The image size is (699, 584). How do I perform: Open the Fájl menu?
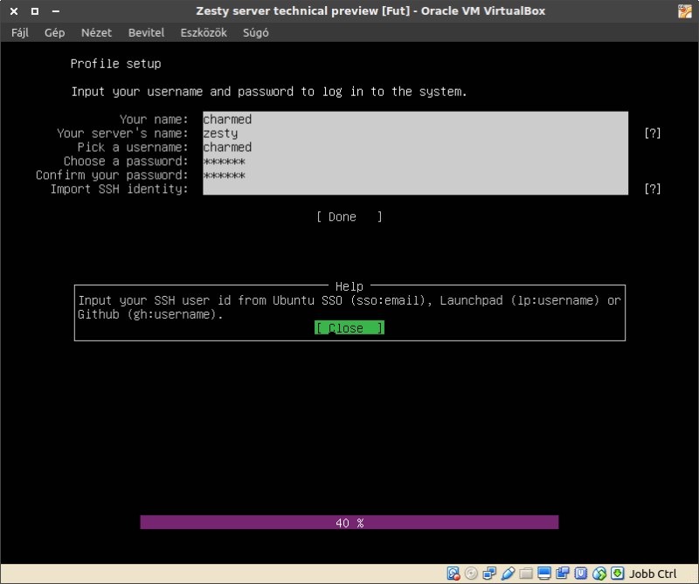click(x=20, y=32)
